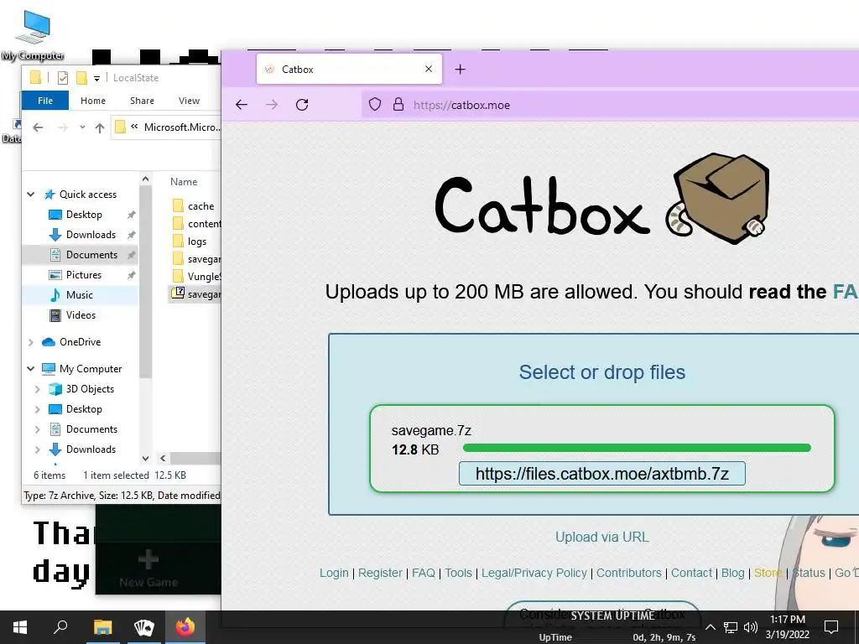Click Microsoft.Micro address bar path
Viewport: 859px width, 644px height.
point(182,127)
